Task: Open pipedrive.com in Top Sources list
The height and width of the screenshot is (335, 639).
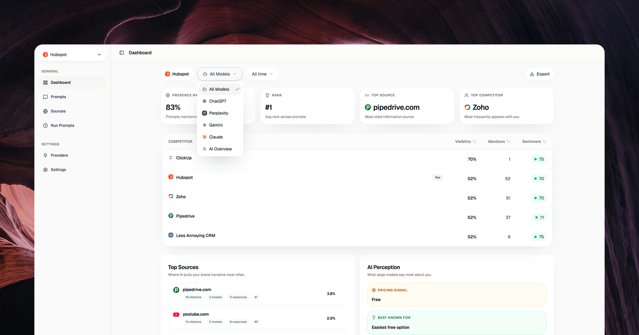Action: (257, 294)
